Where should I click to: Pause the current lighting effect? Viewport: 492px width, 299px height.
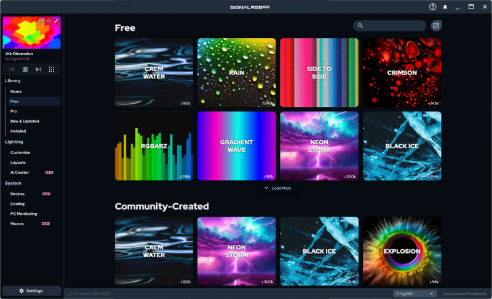click(25, 69)
